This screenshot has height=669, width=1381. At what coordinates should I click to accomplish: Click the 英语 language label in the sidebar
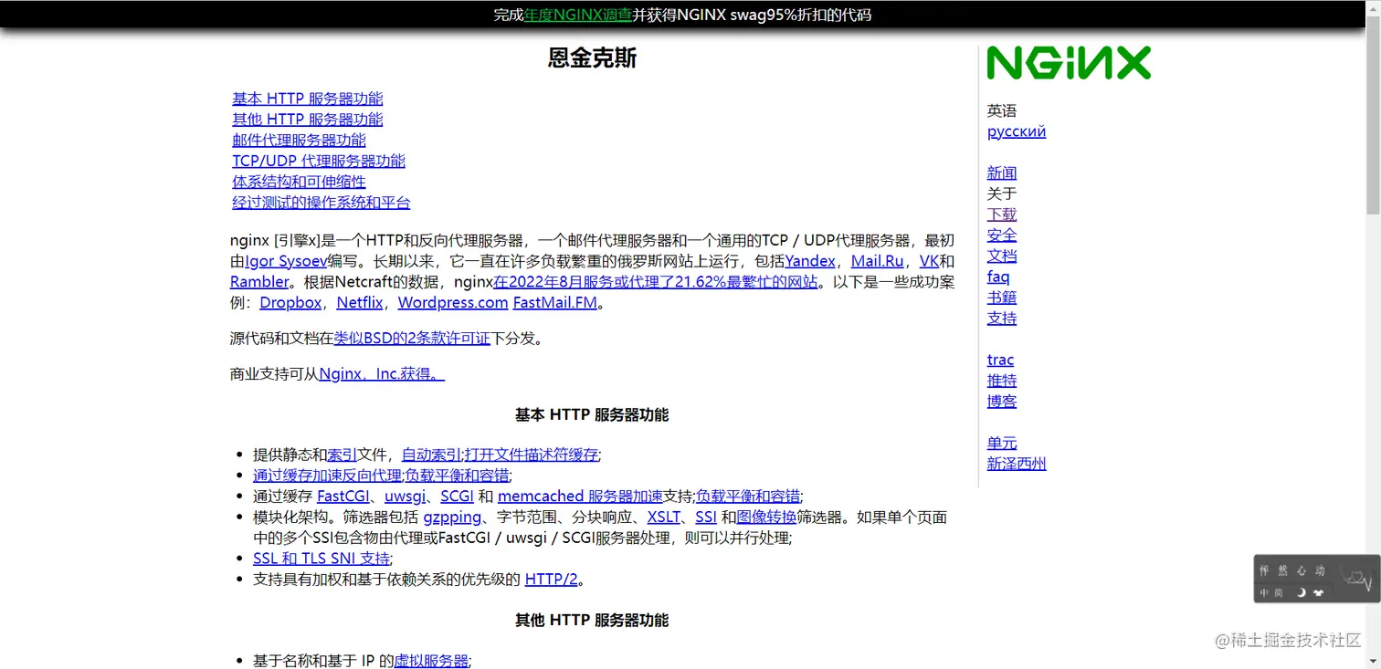click(x=1002, y=111)
